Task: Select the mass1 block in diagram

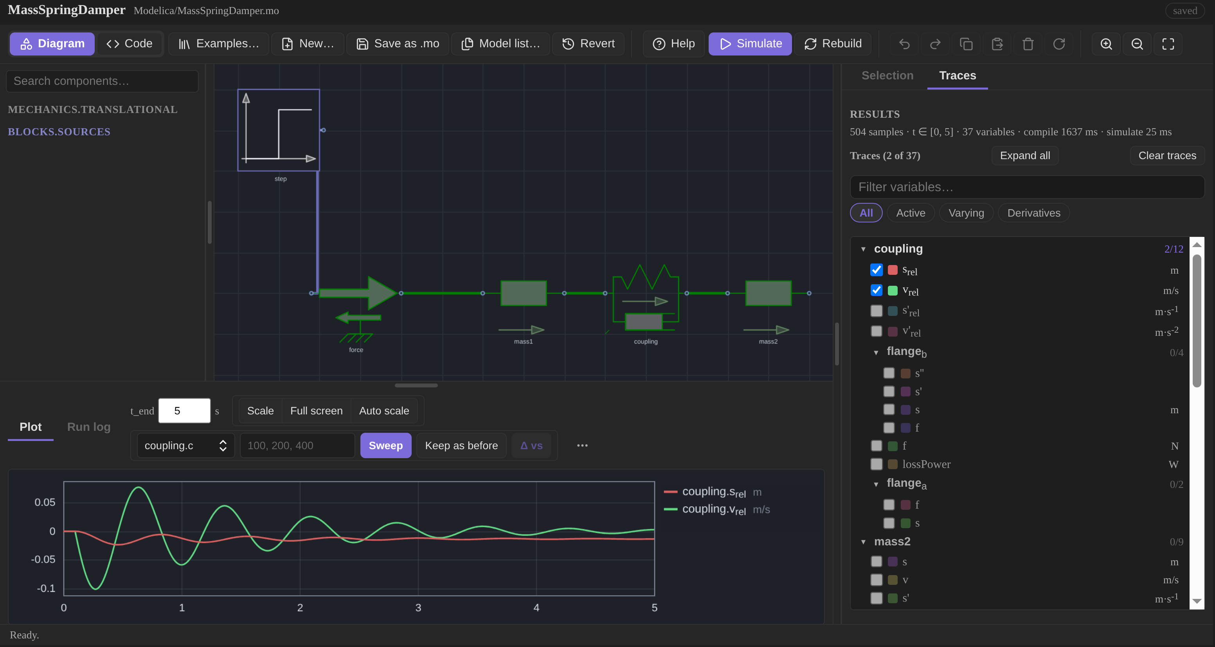Action: pos(523,293)
